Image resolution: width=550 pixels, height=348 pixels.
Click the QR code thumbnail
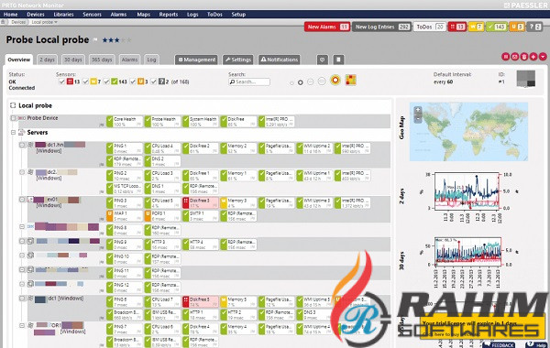(526, 79)
